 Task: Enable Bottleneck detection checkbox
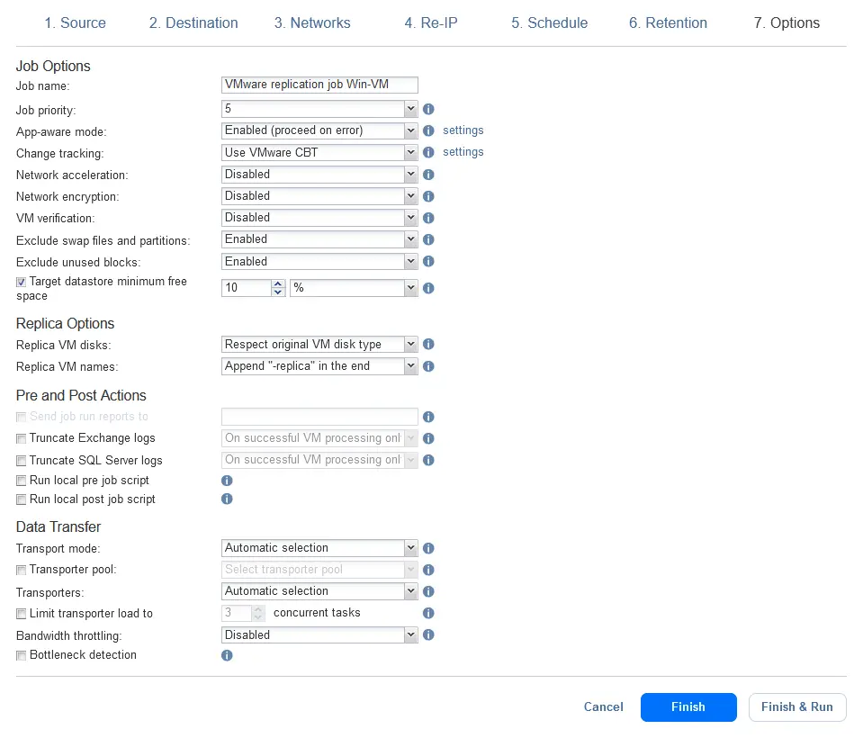point(22,656)
